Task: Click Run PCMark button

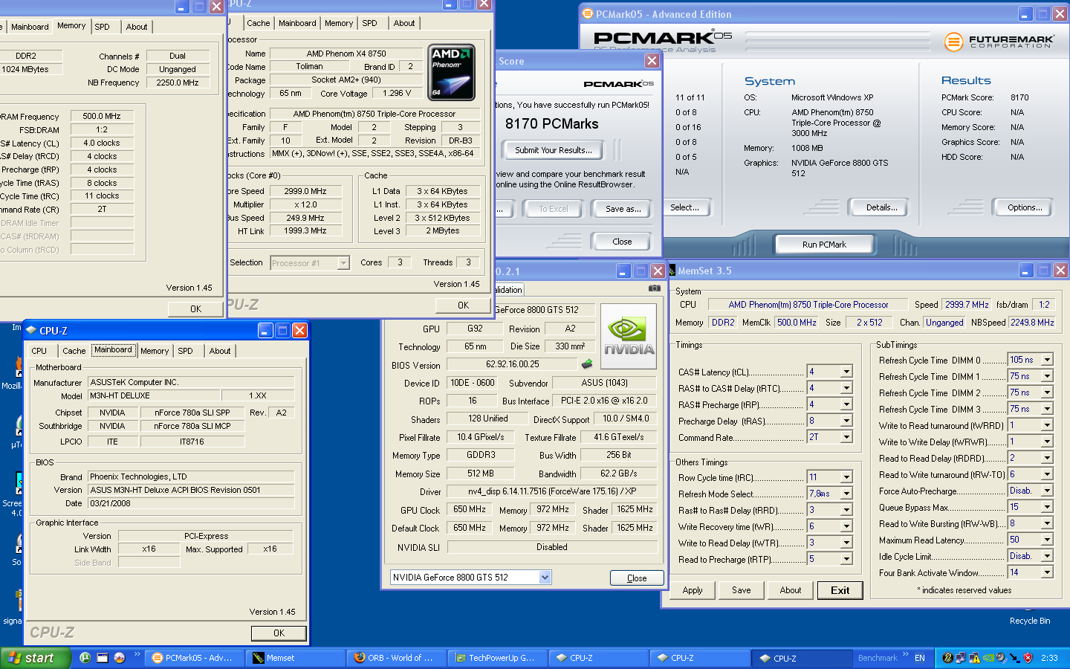Action: click(x=824, y=245)
